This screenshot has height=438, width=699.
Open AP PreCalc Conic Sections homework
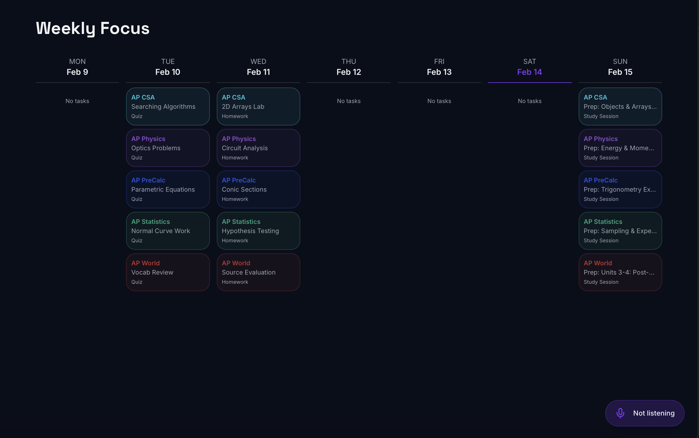click(x=258, y=189)
